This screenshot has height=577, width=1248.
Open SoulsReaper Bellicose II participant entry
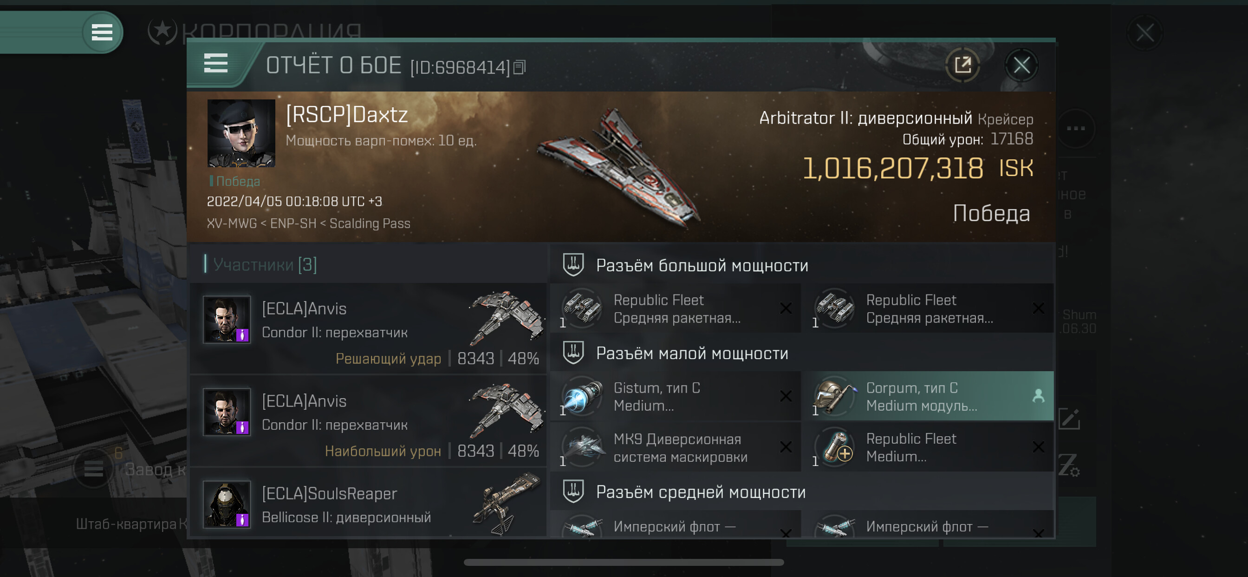click(x=369, y=504)
